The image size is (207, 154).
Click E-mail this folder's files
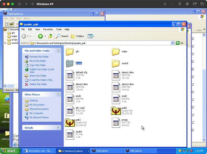[41, 80]
